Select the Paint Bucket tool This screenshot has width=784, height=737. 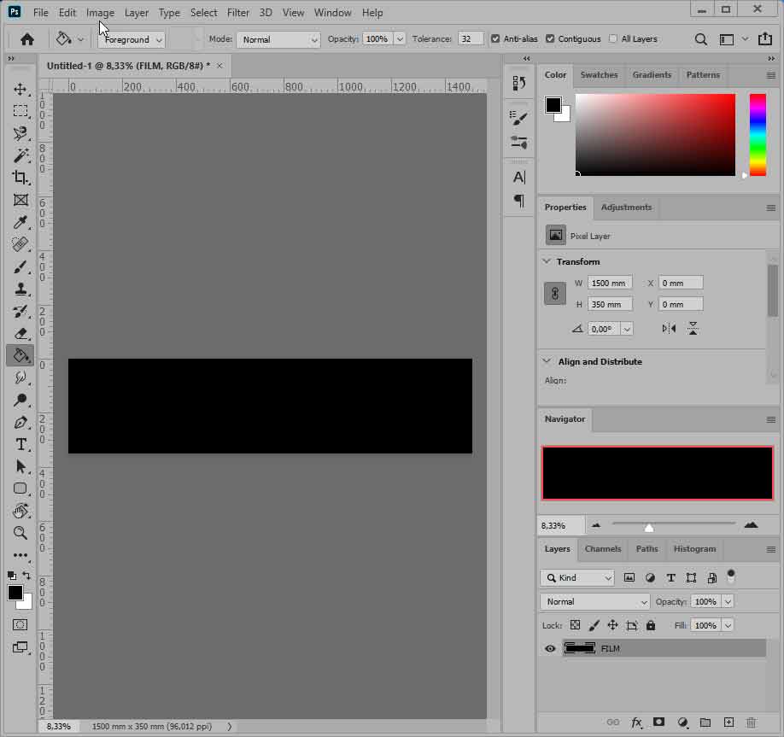[x=20, y=355]
